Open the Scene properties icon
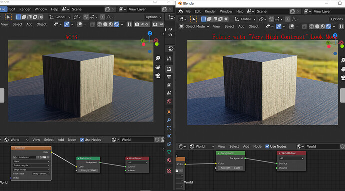 (x=169, y=93)
